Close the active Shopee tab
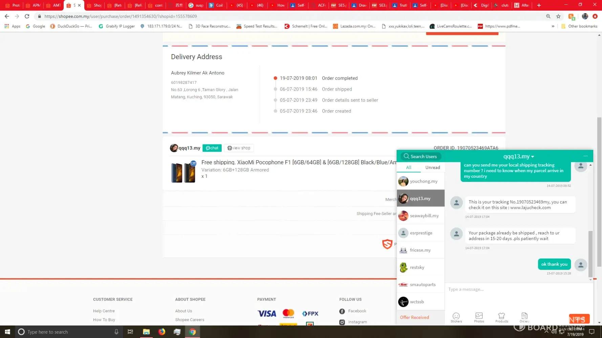Screen dimensions: 602x338 (79, 5)
